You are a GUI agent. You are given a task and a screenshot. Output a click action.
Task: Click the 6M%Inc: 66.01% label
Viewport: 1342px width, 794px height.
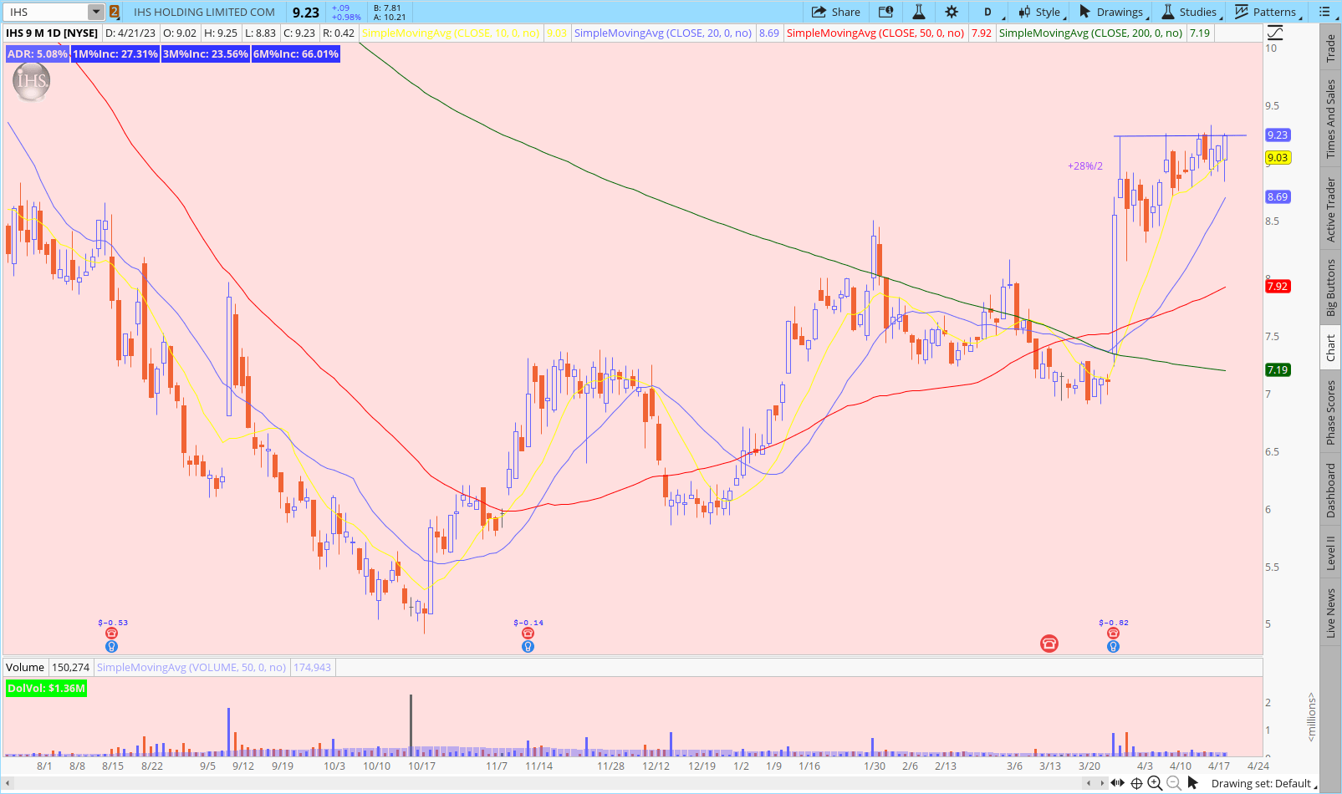point(296,53)
